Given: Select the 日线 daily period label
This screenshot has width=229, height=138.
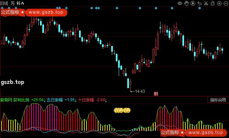Looking at the screenshot, I should (4, 3).
